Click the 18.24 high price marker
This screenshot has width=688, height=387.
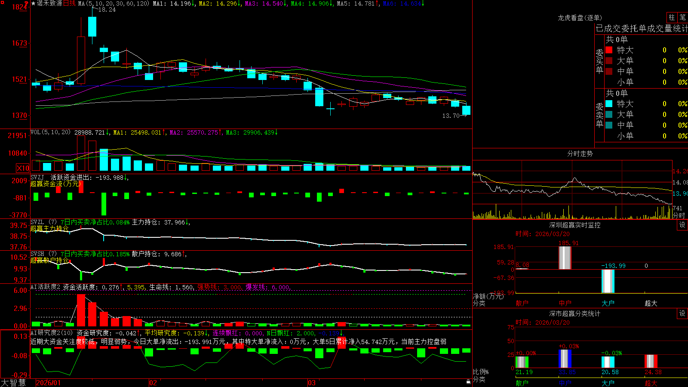[x=107, y=9]
